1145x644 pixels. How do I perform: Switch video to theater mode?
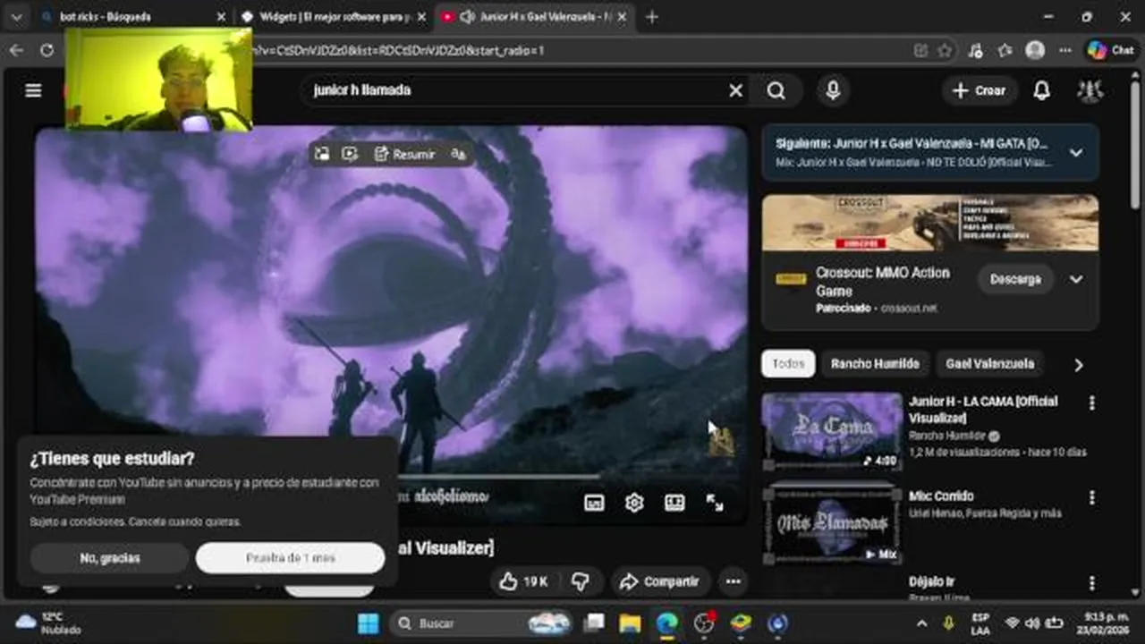click(x=674, y=503)
